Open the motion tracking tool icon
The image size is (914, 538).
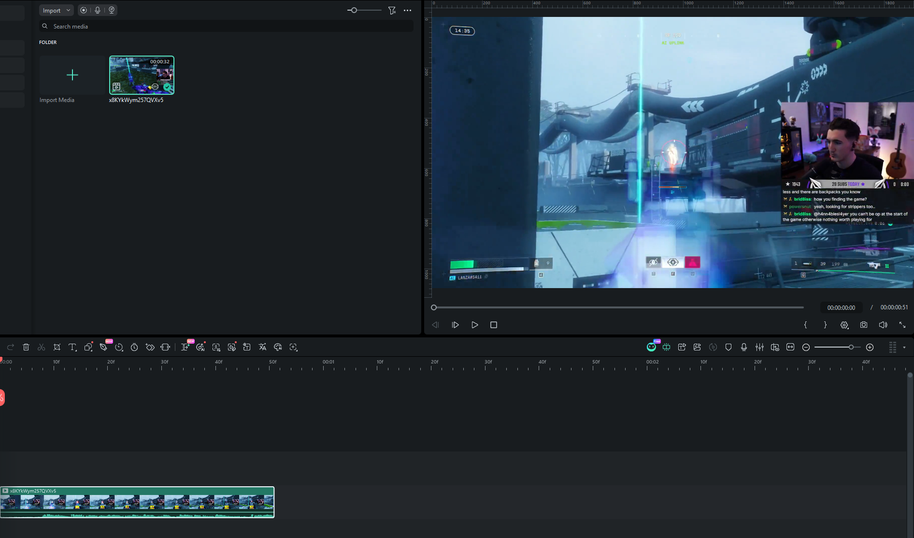pos(293,347)
